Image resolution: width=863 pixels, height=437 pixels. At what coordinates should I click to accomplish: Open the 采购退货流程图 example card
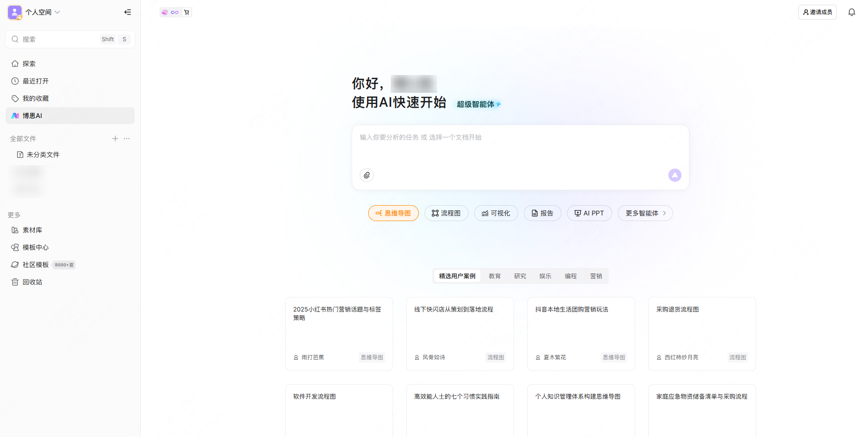[x=702, y=333]
